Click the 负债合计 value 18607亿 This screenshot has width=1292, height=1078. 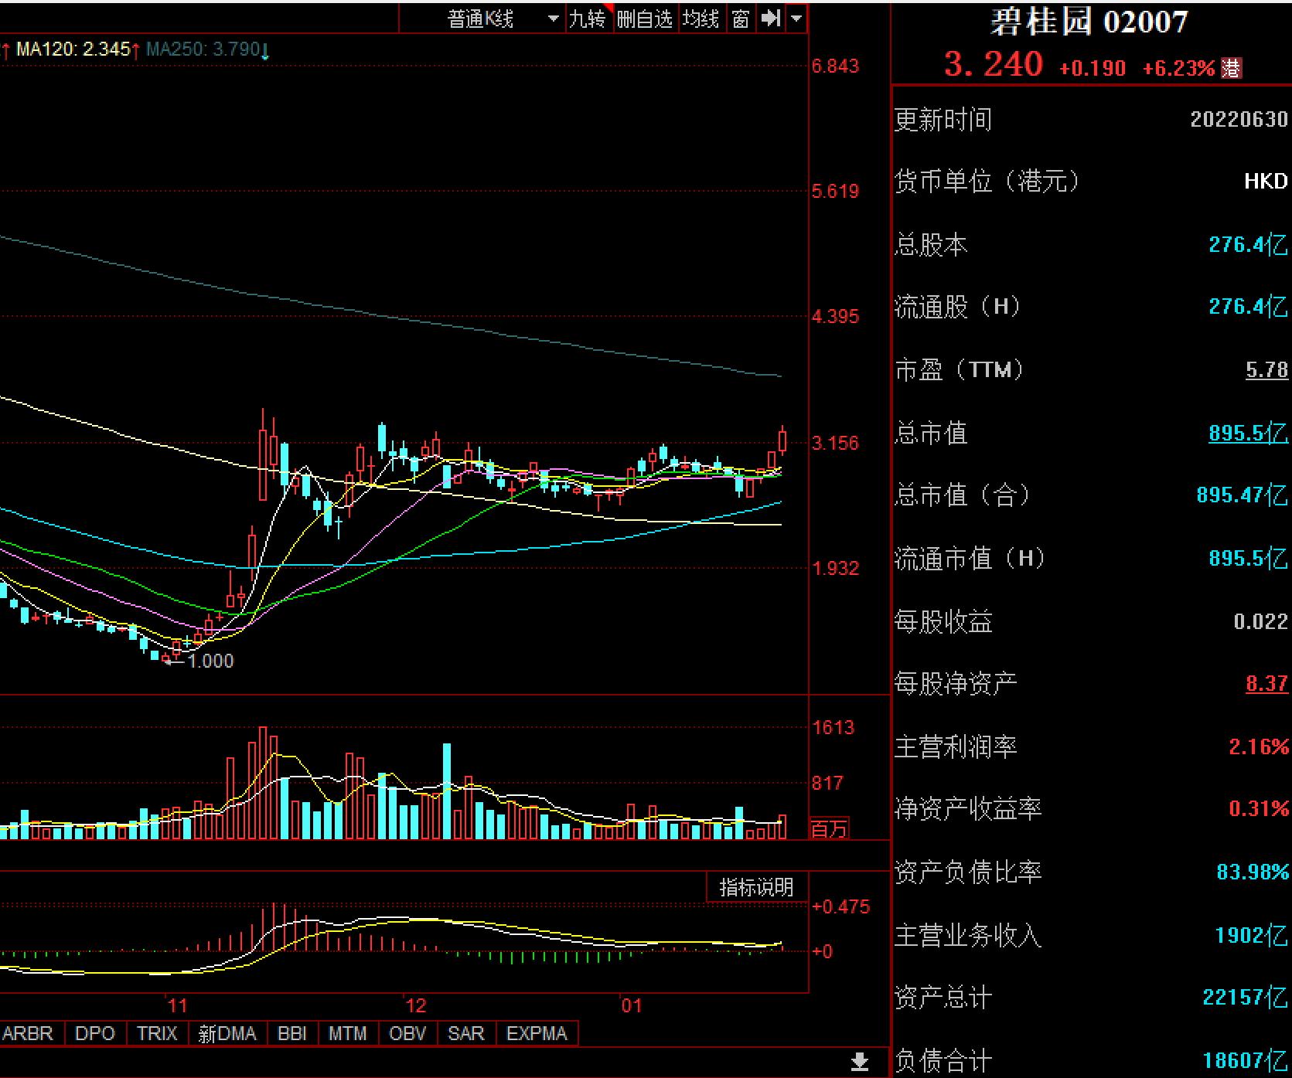pyautogui.click(x=1245, y=1060)
